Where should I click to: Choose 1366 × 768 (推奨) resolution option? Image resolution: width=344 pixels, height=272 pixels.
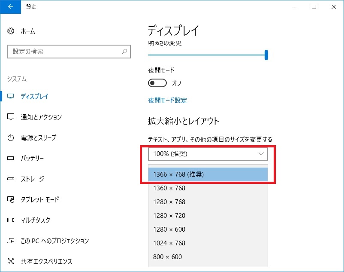coord(208,174)
